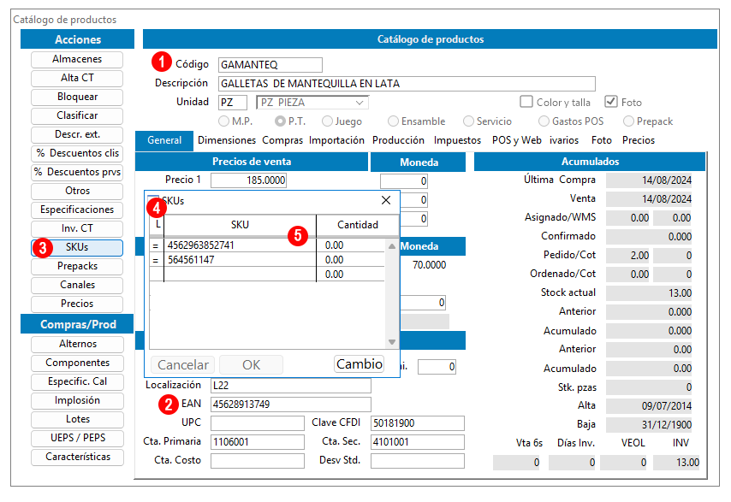The width and height of the screenshot is (731, 502).
Task: Click the EAN input field
Action: 290,405
